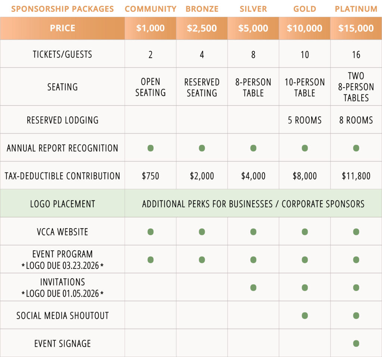Click Silver's Invitations green dot

tap(253, 288)
